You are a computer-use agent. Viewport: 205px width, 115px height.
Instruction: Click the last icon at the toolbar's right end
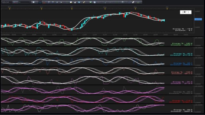pyautogui.click(x=138, y=2)
